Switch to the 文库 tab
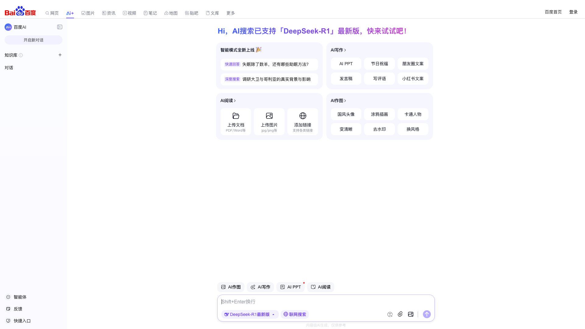Screen dimensions: 585x329 click(212, 13)
